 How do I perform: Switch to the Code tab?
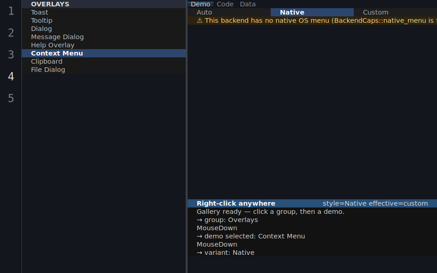225,4
